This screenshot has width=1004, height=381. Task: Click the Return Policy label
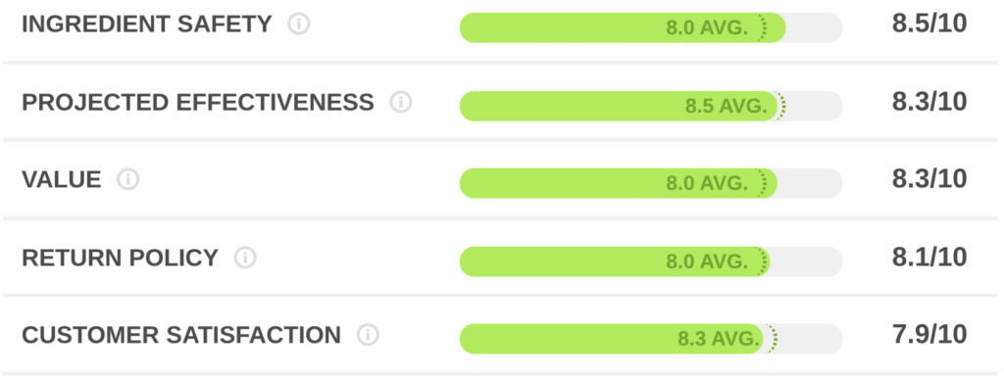(x=121, y=258)
